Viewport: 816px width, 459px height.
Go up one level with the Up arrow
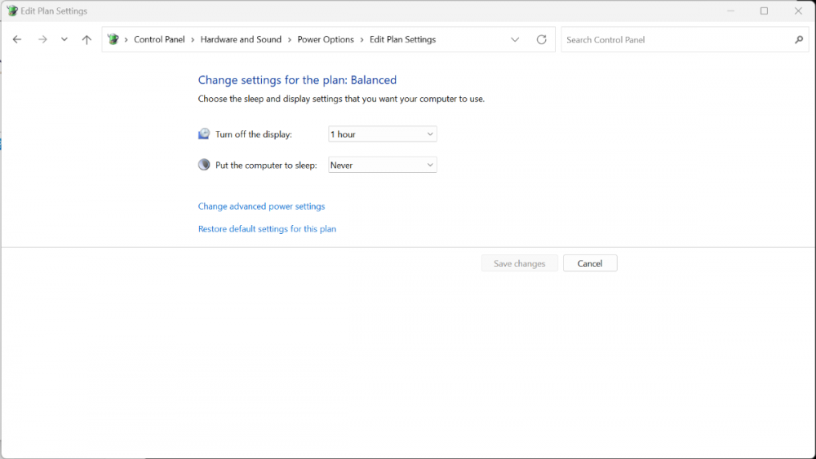[x=86, y=39]
